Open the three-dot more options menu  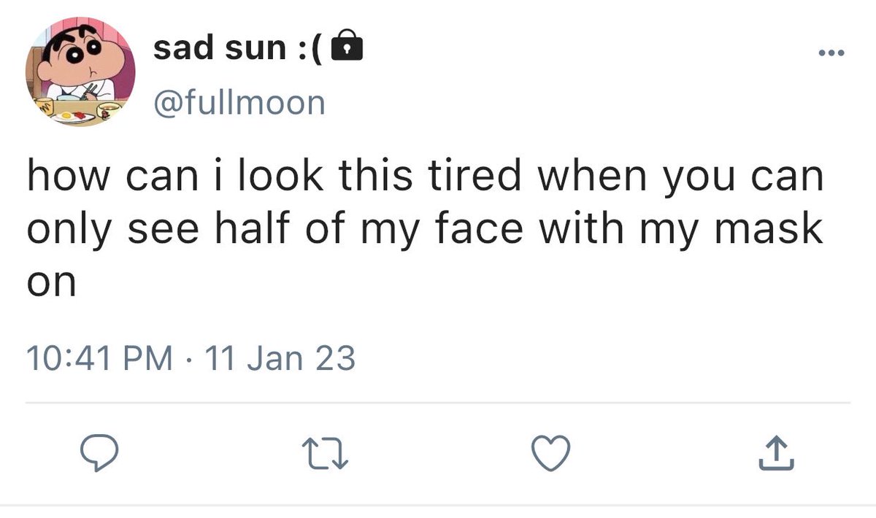[829, 53]
